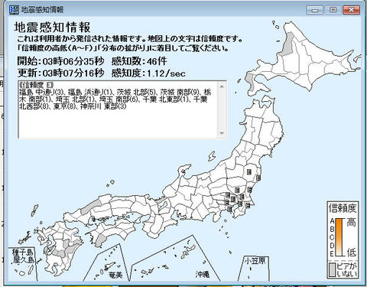Click the '小笠原' inset map label

(x=255, y=261)
